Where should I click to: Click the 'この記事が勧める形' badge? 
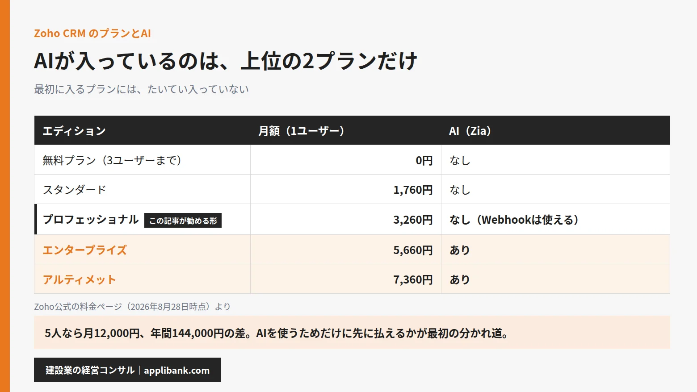point(183,221)
